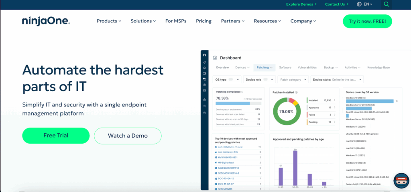This screenshot has width=411, height=192.
Task: Click info icon beside Patches installed
Action: [x=295, y=92]
